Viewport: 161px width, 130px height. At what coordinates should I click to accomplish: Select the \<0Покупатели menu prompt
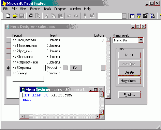(x=25, y=40)
